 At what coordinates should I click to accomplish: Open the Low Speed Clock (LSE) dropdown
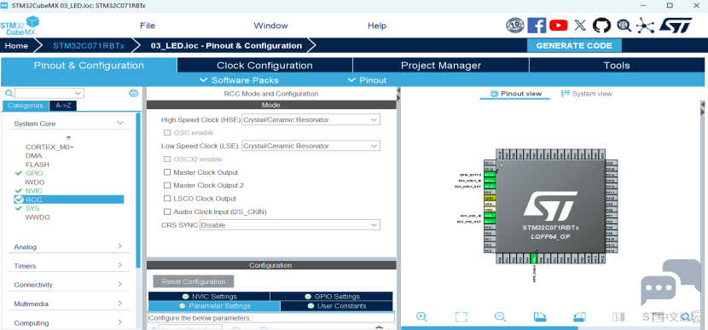[311, 146]
